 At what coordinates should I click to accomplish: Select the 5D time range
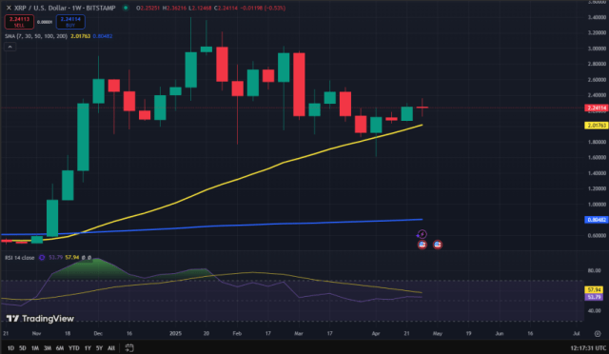point(23,348)
